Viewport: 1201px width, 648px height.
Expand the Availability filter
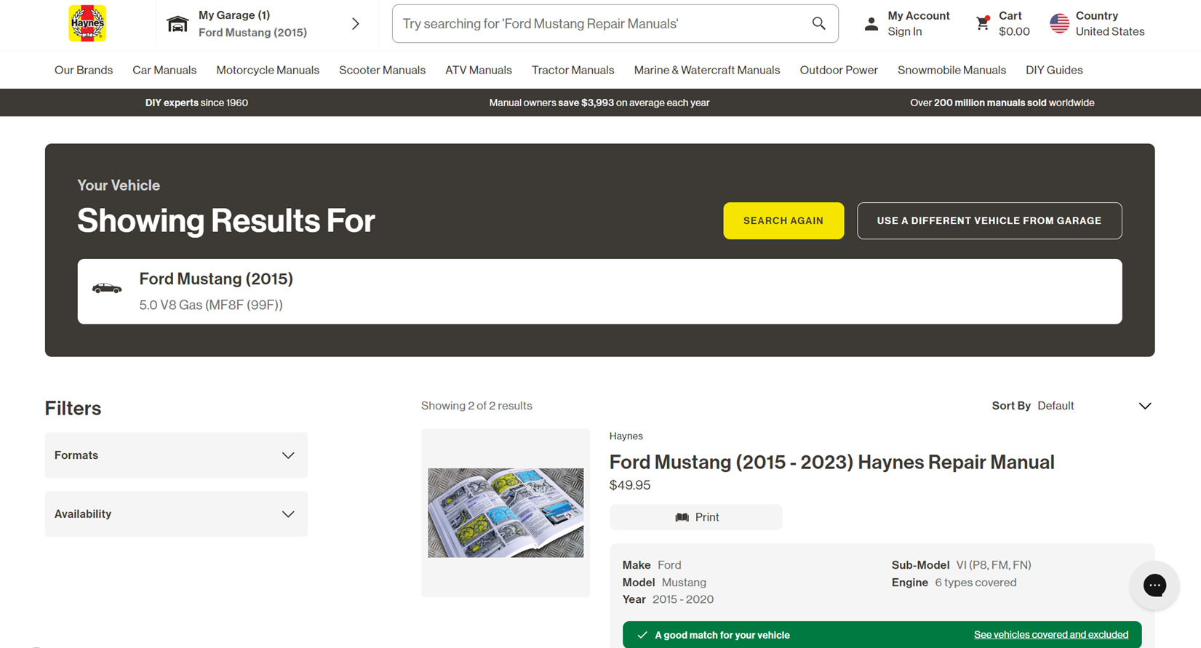(176, 514)
